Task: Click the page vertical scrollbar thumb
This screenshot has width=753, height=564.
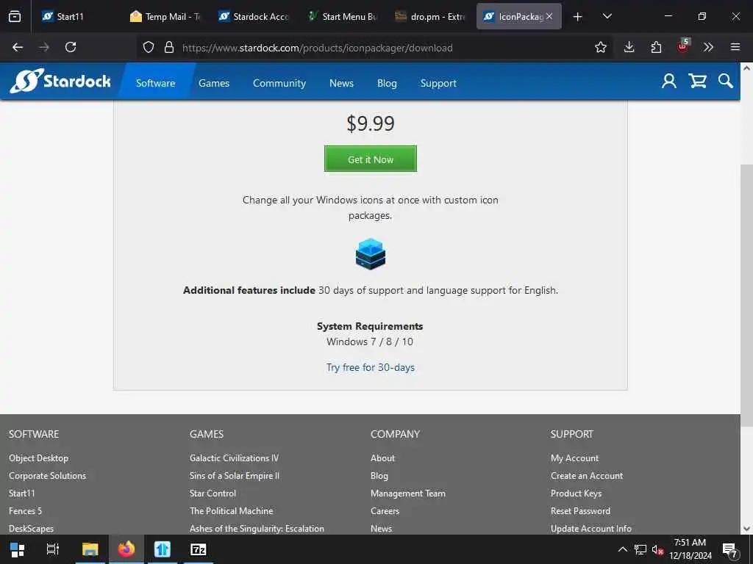Action: (746, 295)
